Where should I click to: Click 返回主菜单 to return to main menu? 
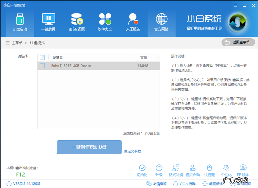pos(238,42)
